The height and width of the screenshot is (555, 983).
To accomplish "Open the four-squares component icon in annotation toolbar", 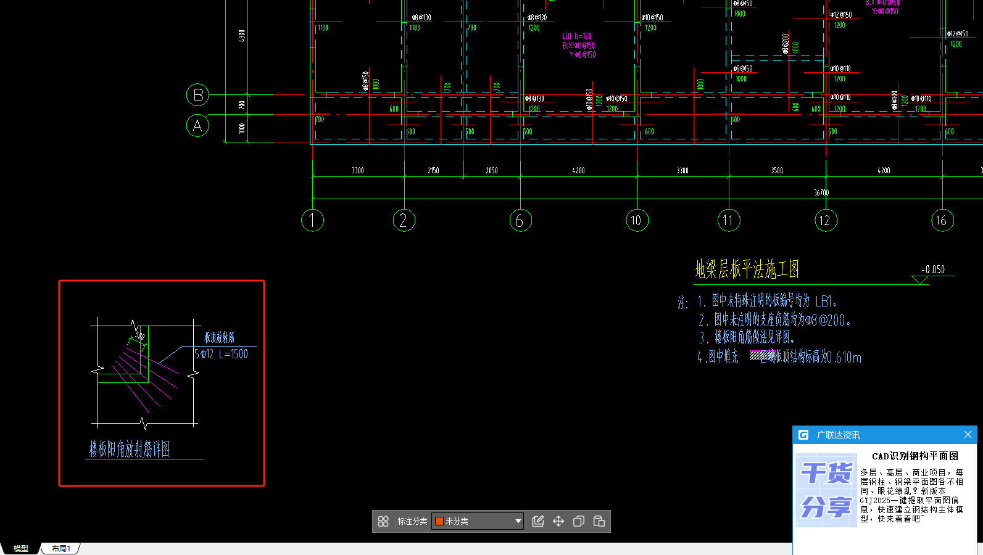I will click(383, 521).
